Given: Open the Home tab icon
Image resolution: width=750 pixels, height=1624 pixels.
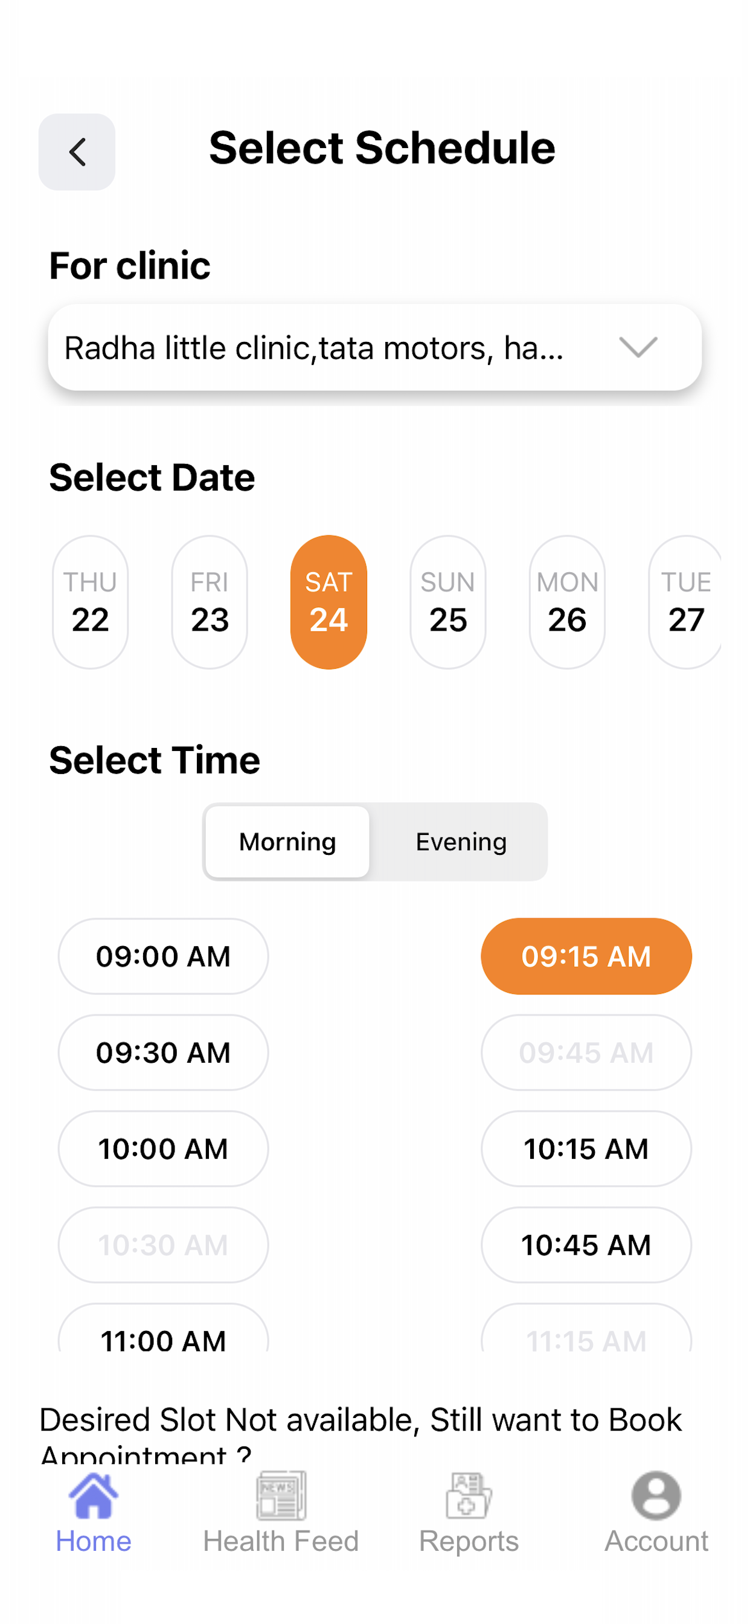Looking at the screenshot, I should point(93,1495).
